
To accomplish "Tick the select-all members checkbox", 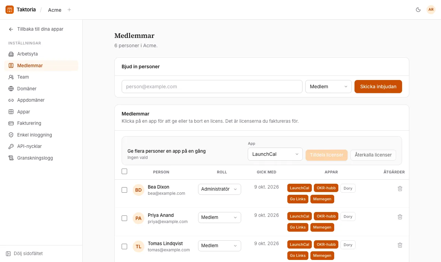I will (124, 171).
